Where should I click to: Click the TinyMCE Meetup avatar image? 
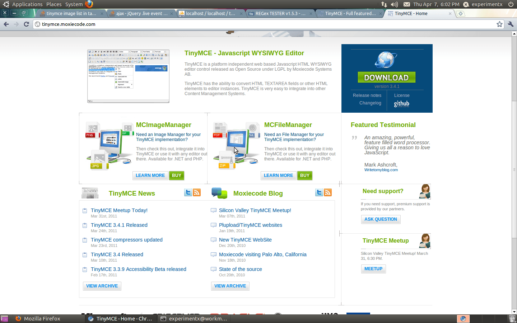point(425,241)
